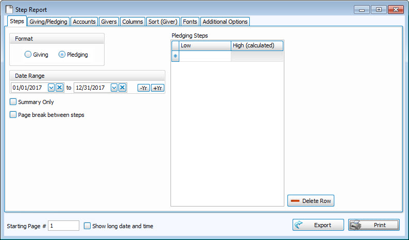The height and width of the screenshot is (240, 409).
Task: Click the Starting Page number field
Action: [x=63, y=226]
